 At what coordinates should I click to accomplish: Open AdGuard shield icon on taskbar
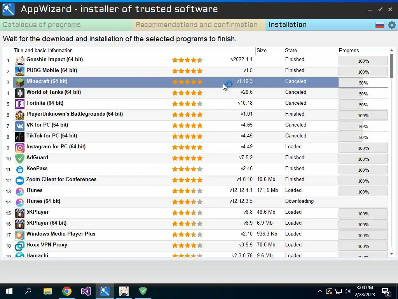143,291
